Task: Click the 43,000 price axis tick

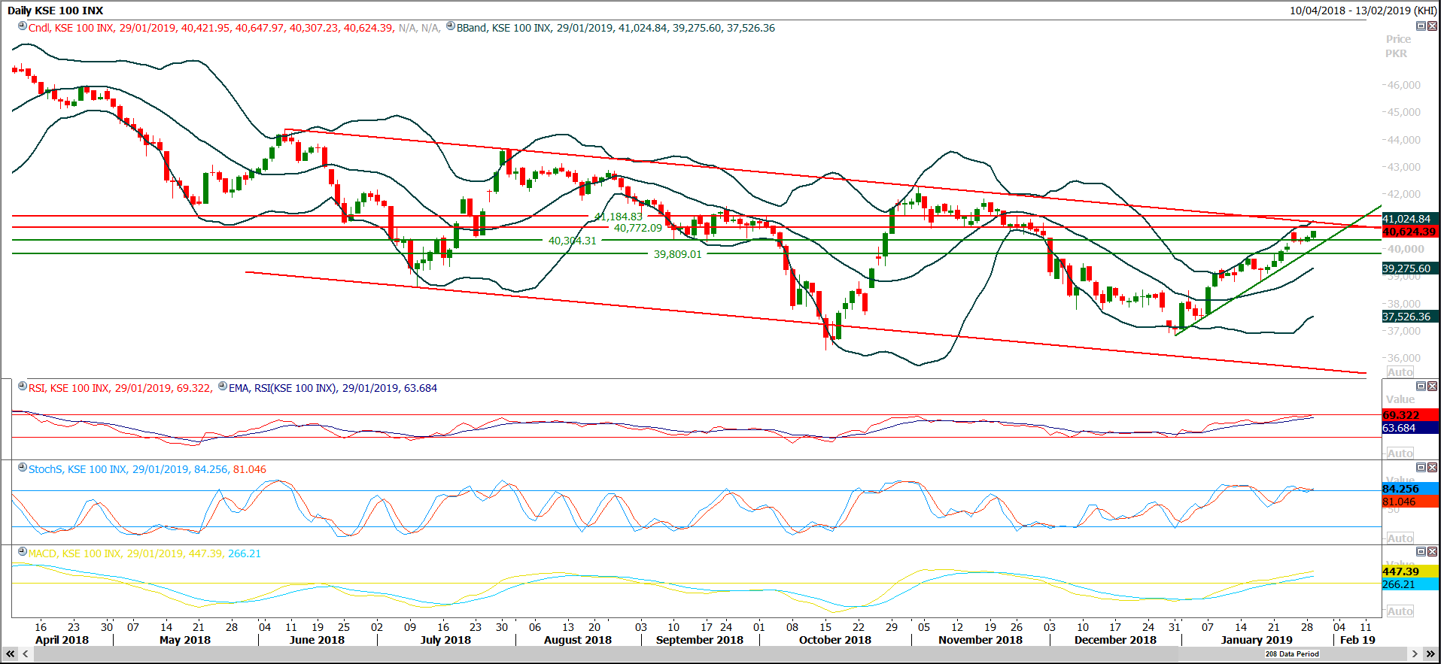Action: tap(1404, 167)
